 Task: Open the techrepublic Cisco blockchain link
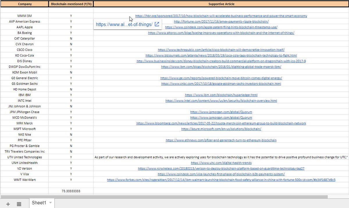click(221, 50)
